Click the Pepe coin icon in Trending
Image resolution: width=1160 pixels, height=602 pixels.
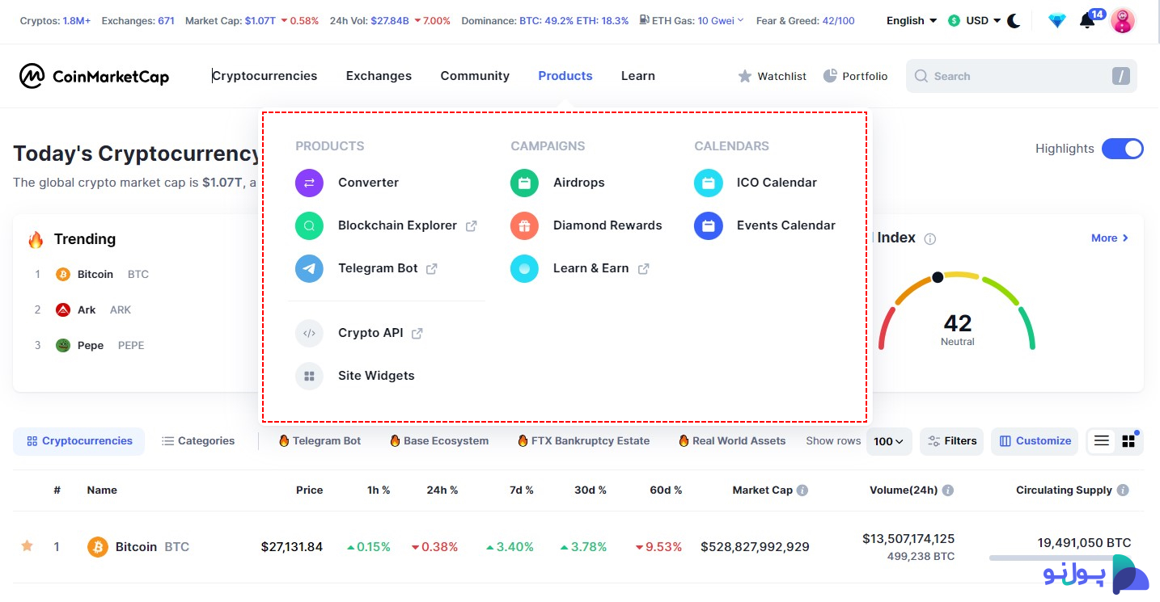point(63,345)
